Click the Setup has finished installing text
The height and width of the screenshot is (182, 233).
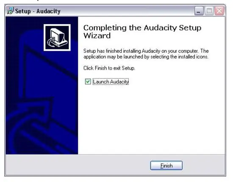point(146,51)
